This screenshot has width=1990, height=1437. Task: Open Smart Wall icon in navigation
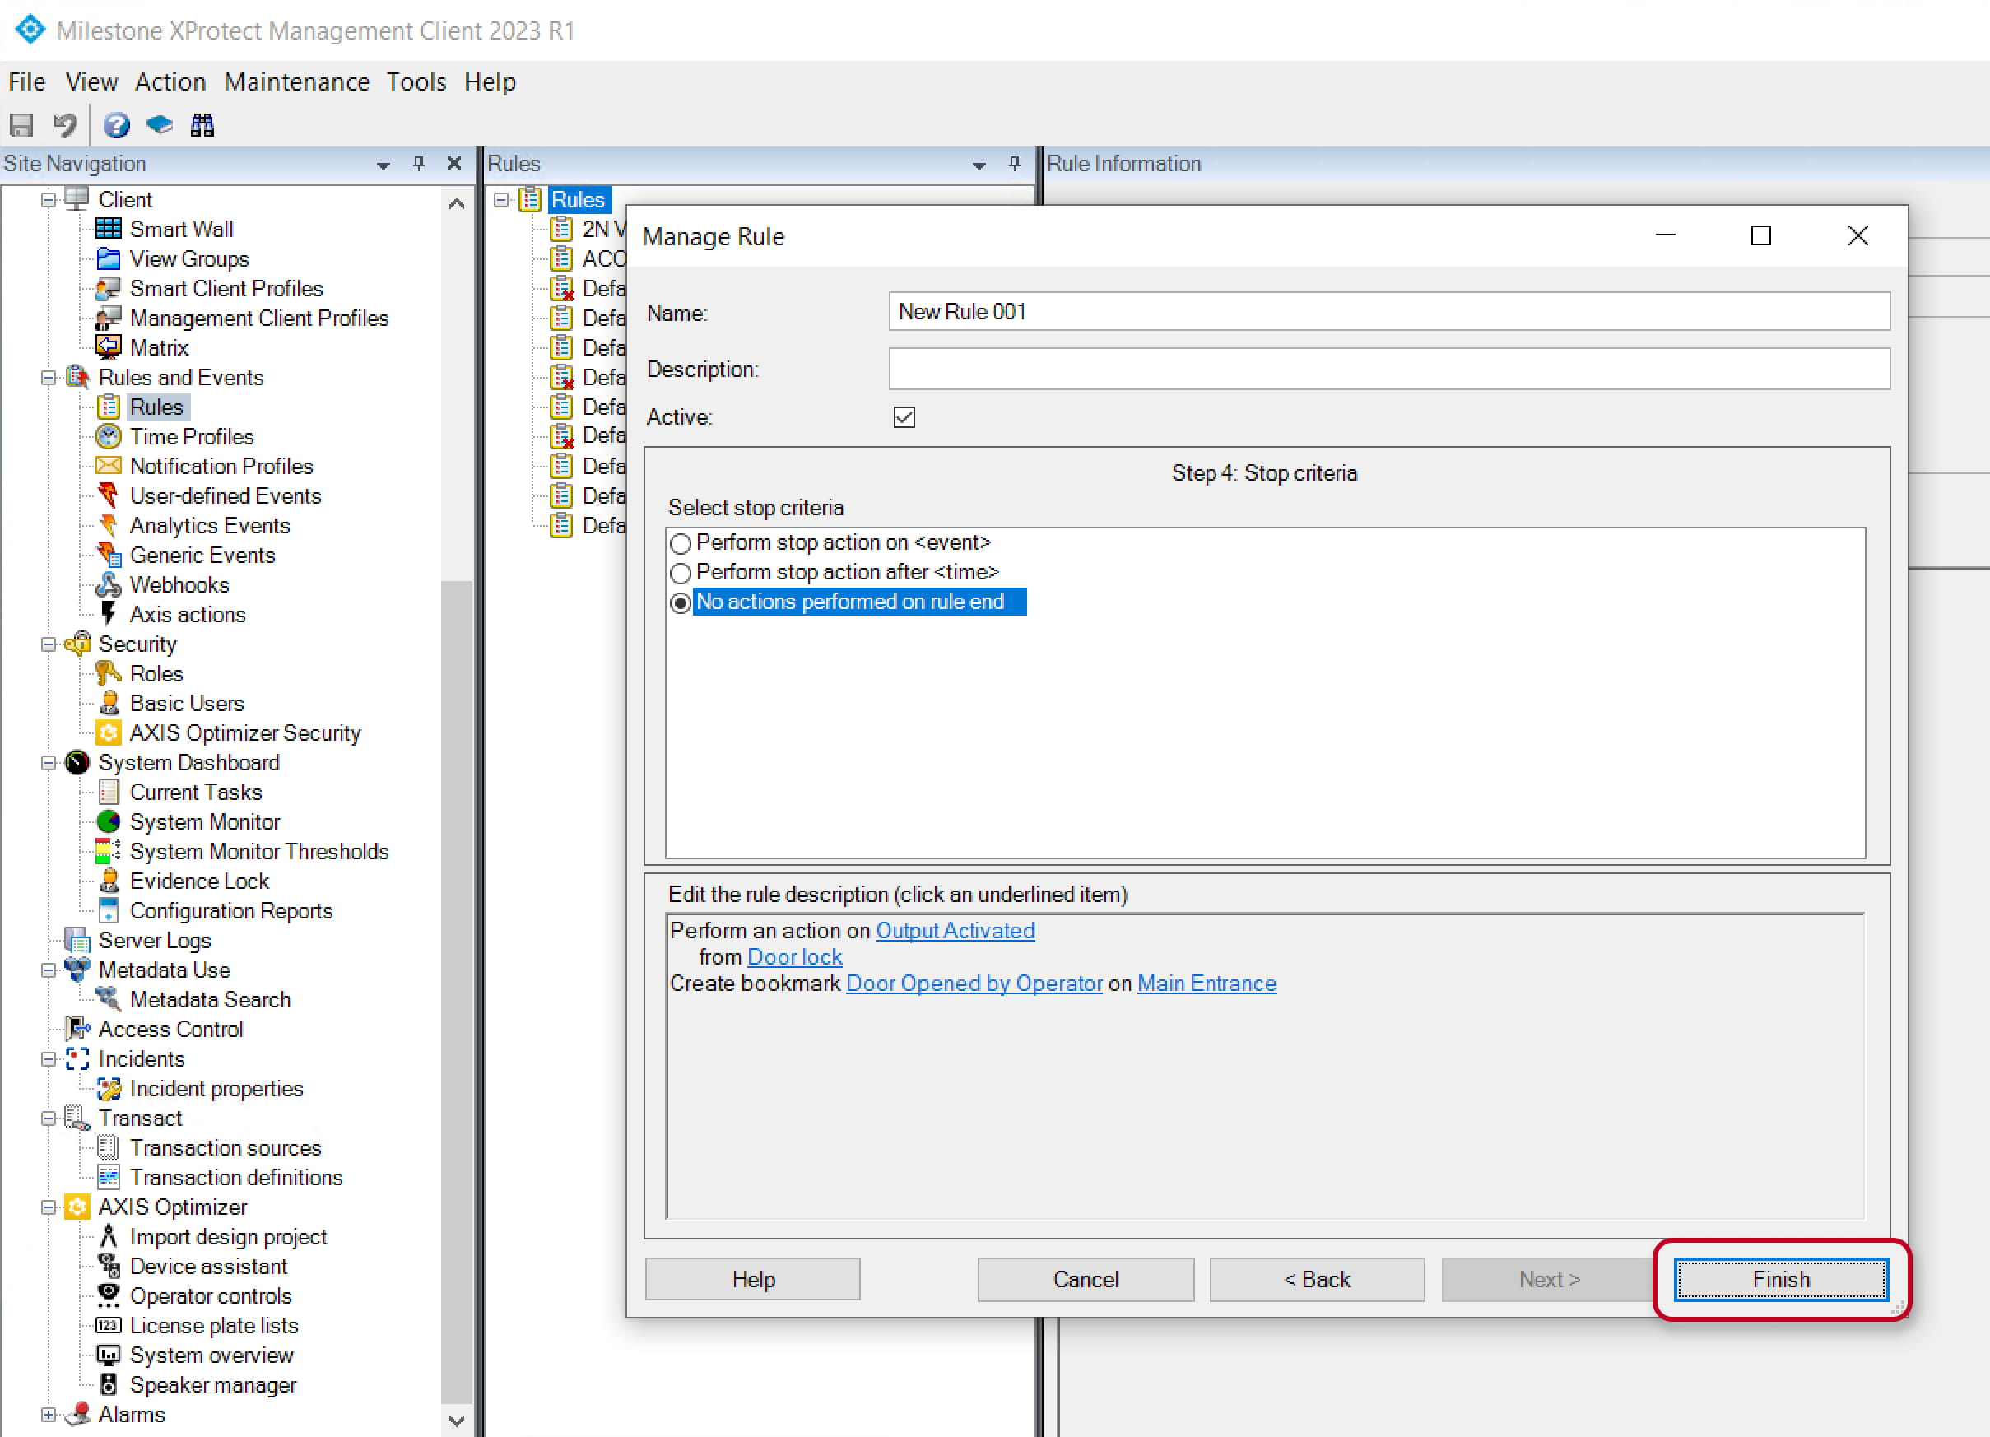[108, 229]
